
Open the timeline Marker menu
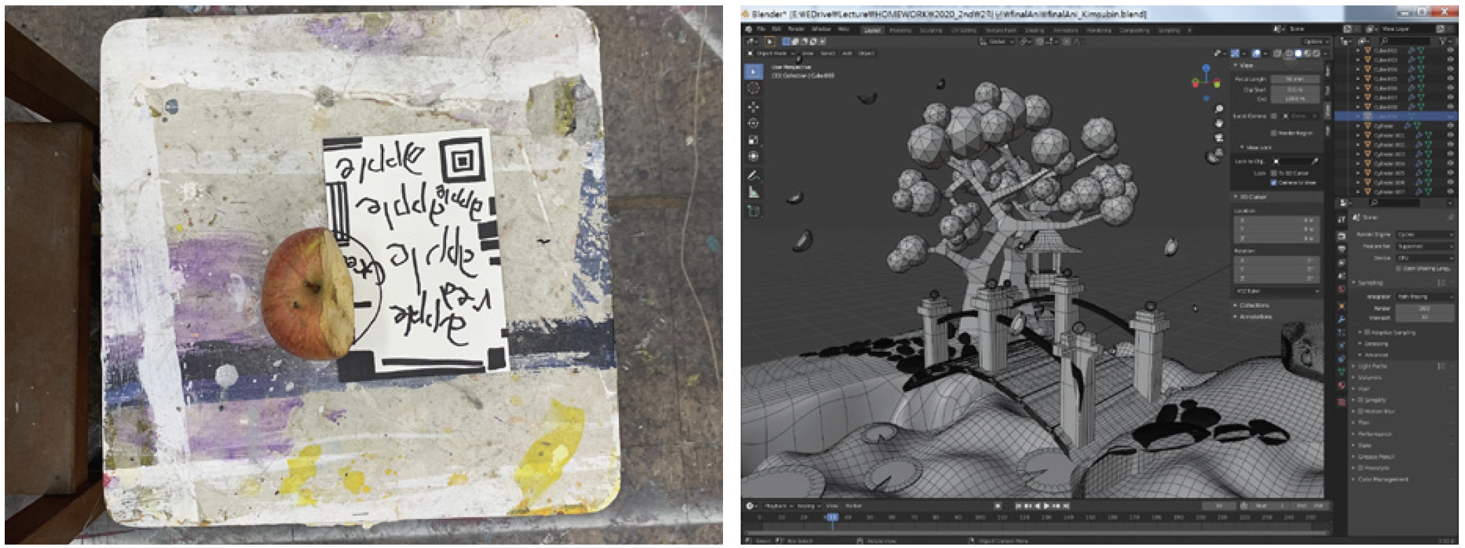coord(854,506)
